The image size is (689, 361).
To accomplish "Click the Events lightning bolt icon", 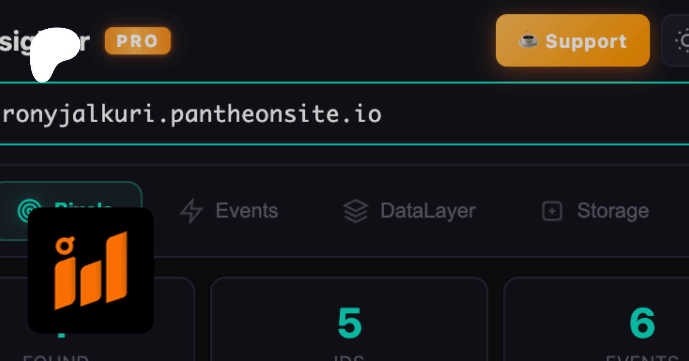I will (x=191, y=210).
